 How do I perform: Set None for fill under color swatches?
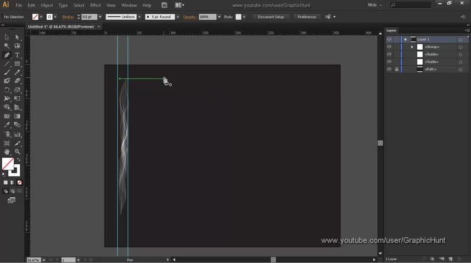pyautogui.click(x=19, y=182)
